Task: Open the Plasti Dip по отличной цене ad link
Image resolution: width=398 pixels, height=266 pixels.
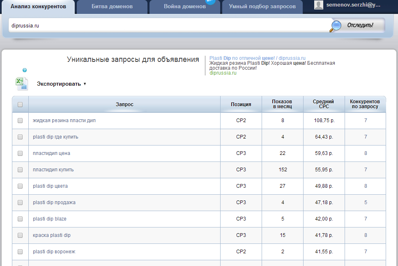Action: point(258,58)
